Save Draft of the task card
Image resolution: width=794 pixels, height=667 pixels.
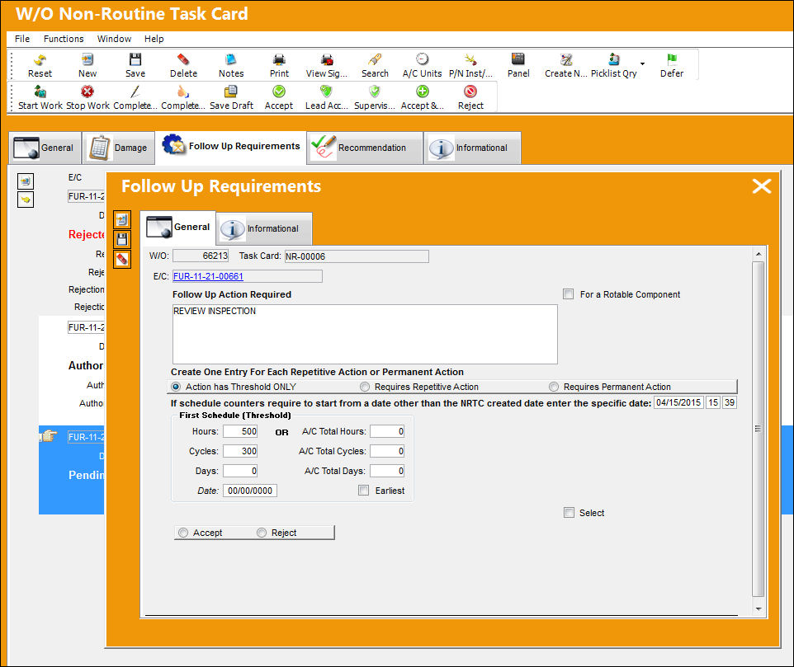(x=231, y=92)
